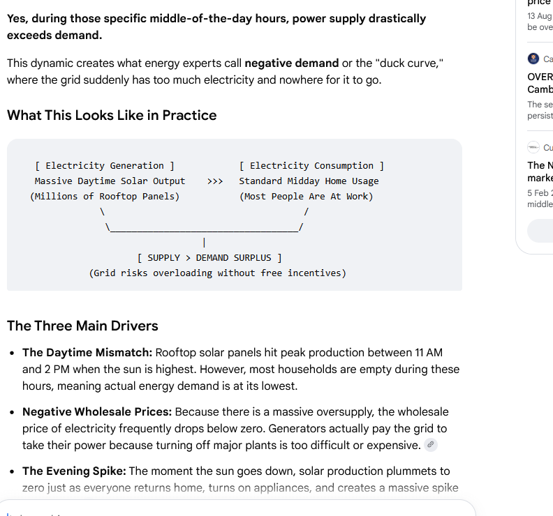Screen dimensions: 553x516
Task: Click the blue crest favicon of the second source
Action: click(x=533, y=59)
